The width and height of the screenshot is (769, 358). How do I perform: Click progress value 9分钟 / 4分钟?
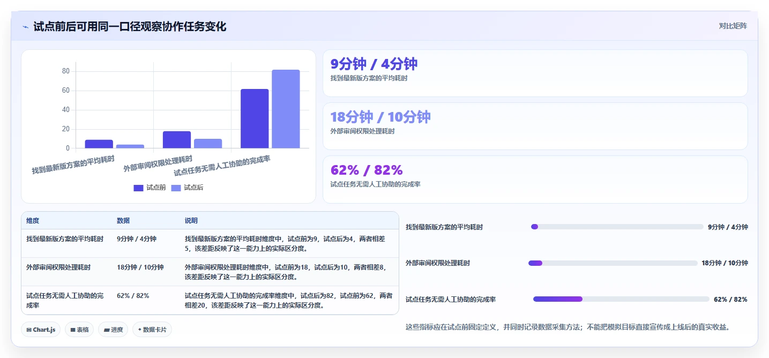click(728, 227)
